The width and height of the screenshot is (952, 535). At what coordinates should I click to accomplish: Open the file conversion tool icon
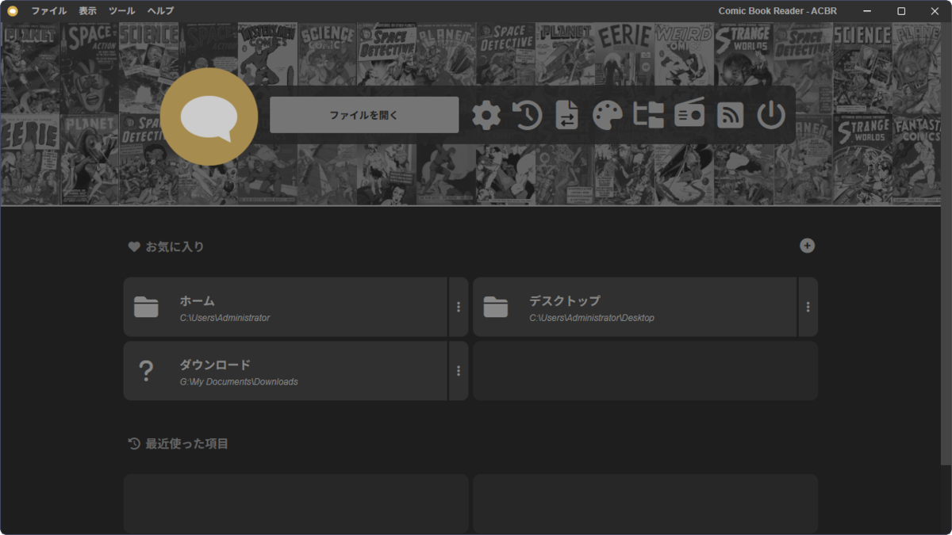[567, 116]
